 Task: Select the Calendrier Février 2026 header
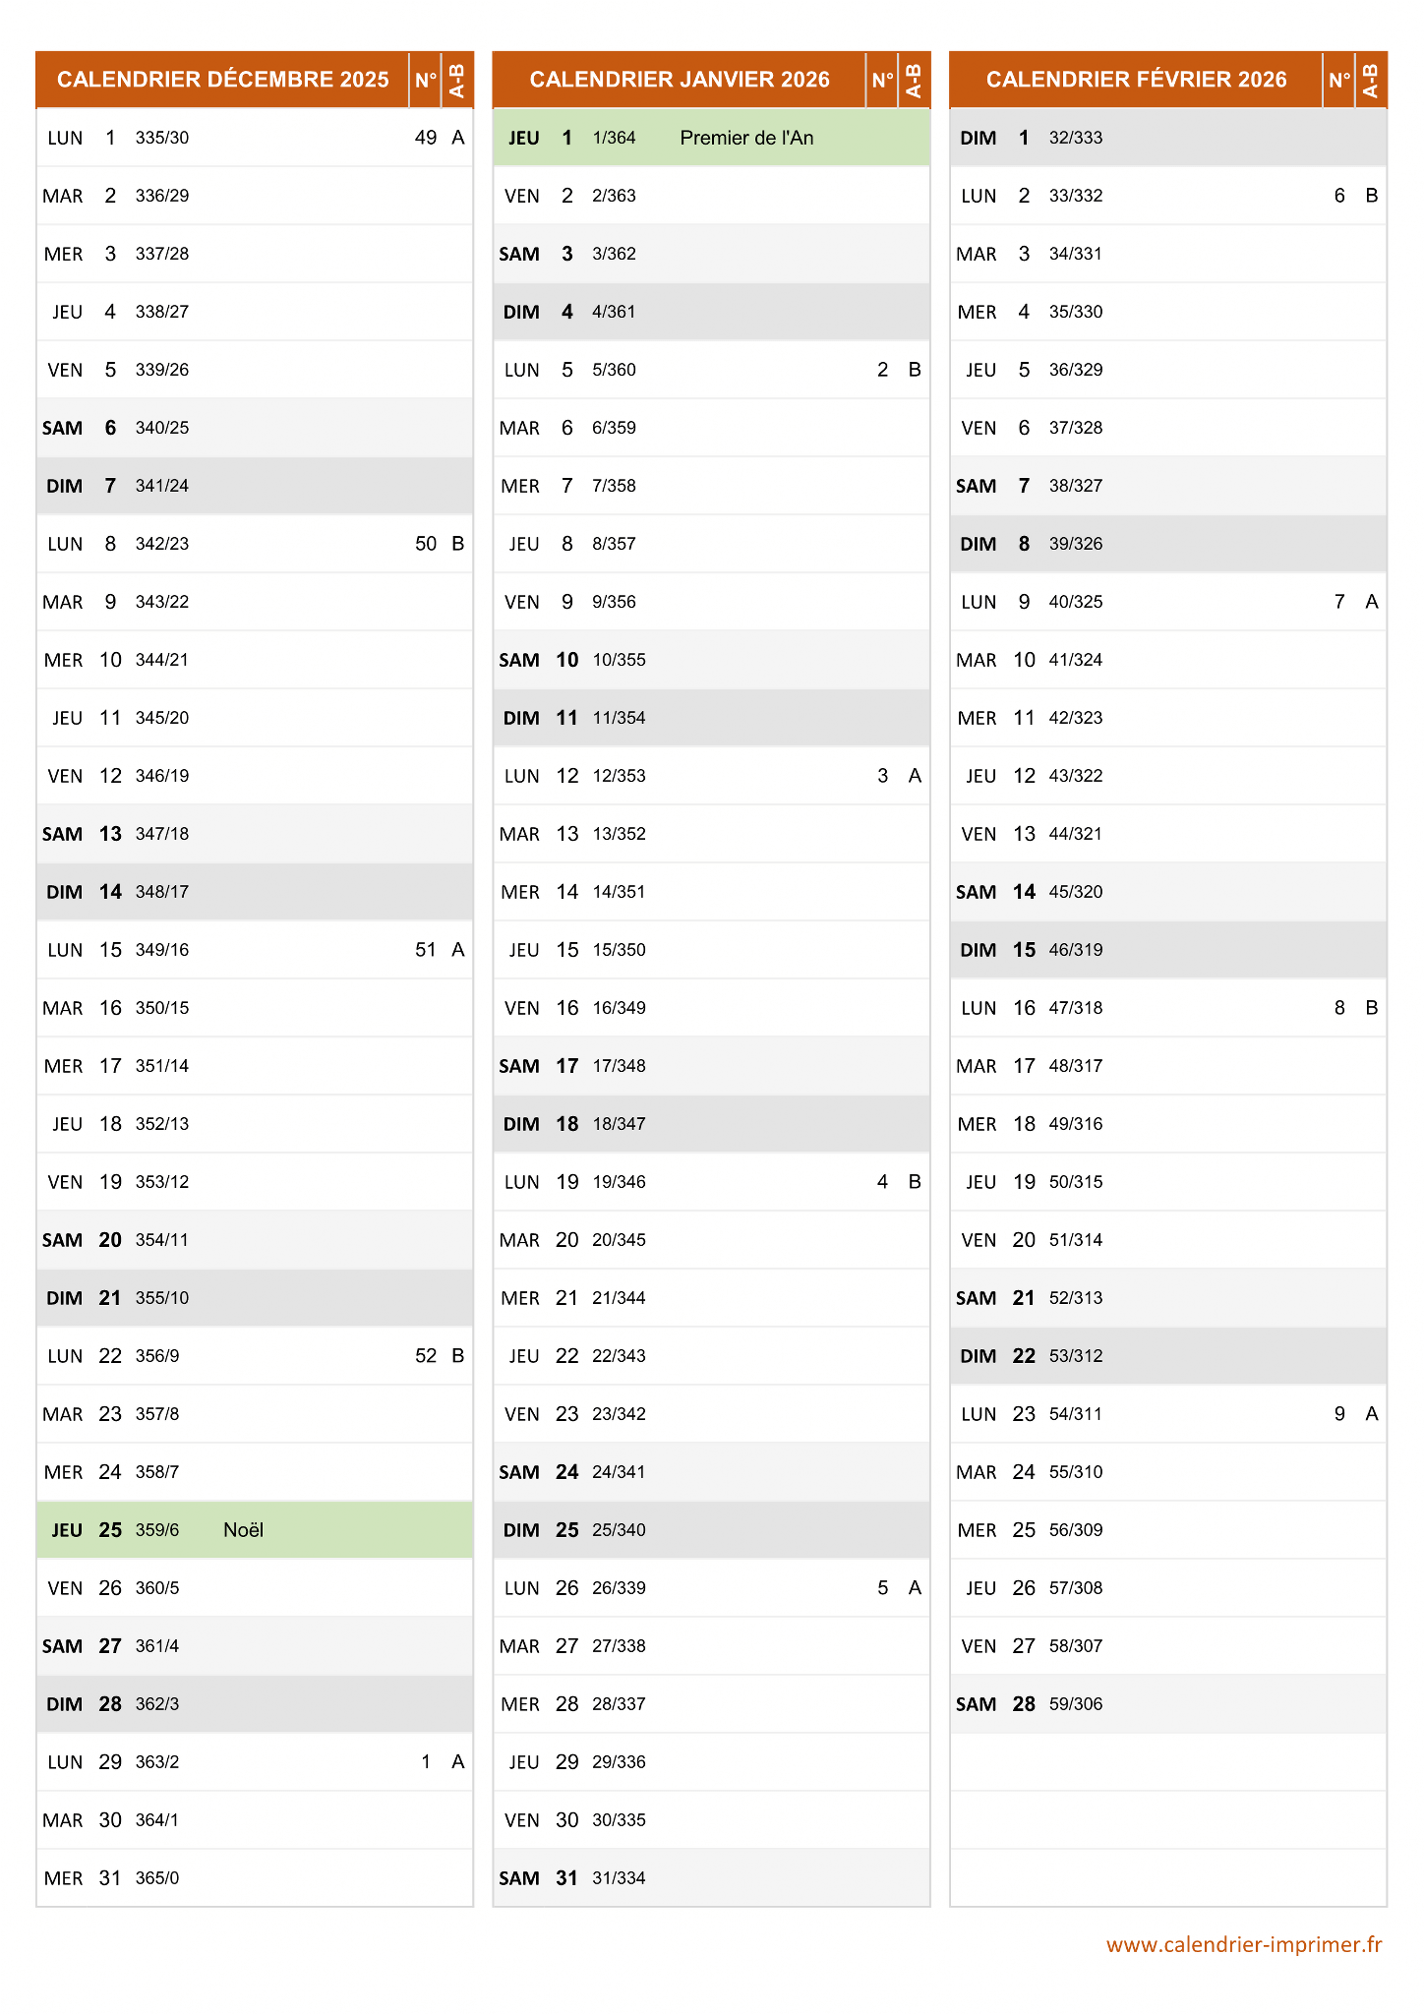(x=1136, y=80)
